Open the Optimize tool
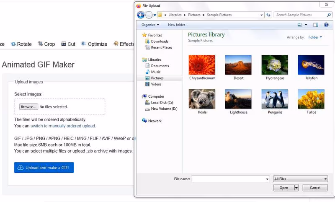Screen dimensions: 335x202 [x=94, y=44]
